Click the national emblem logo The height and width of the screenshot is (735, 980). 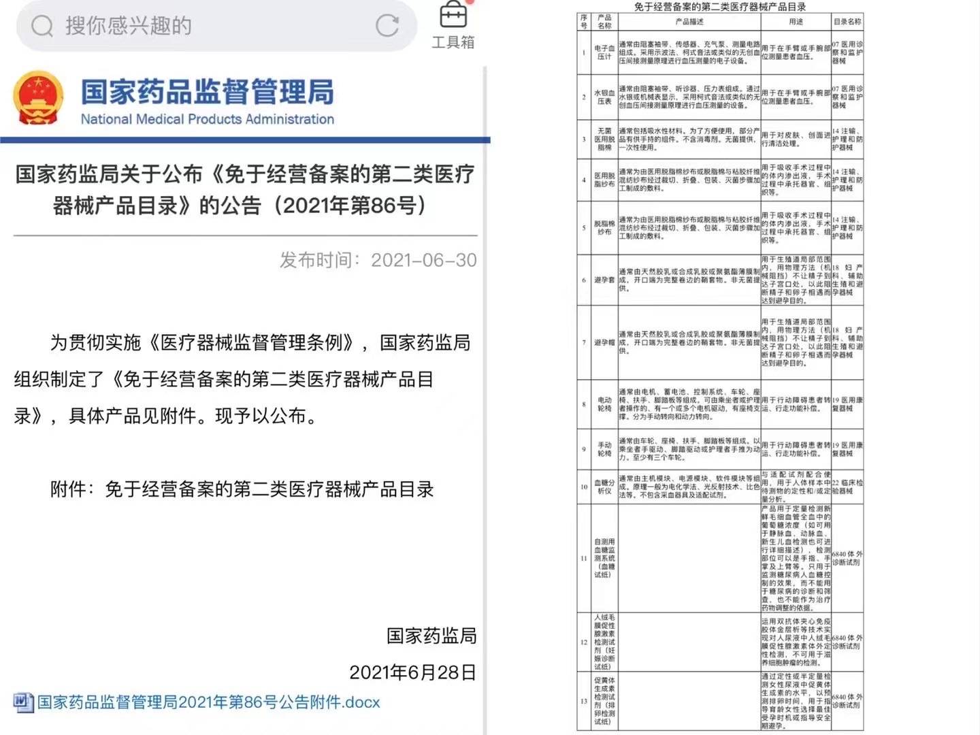pyautogui.click(x=38, y=99)
